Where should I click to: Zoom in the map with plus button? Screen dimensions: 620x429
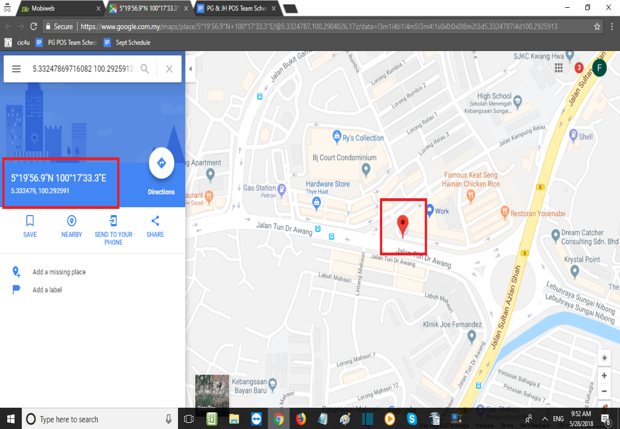[604, 375]
